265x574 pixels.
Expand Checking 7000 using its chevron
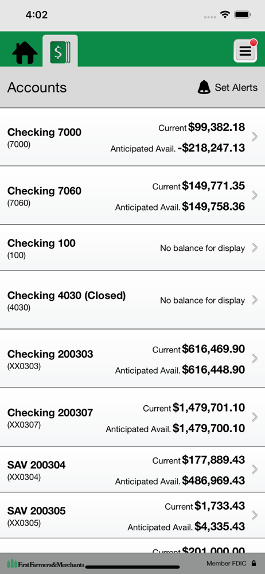255,137
